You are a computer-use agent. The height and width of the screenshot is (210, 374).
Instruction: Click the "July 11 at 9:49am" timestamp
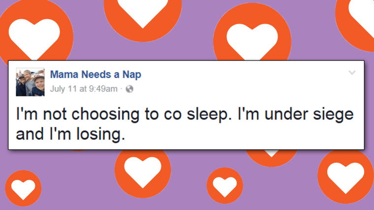coord(84,89)
